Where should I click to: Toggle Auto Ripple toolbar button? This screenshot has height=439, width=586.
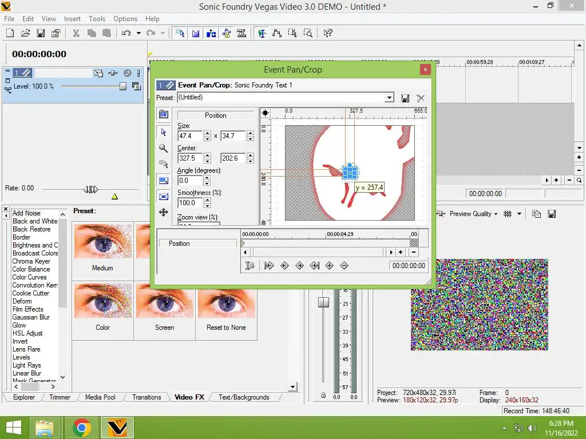(211, 33)
